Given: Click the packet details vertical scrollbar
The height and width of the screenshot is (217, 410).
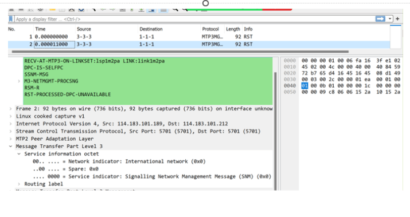Looking at the screenshot, I should tap(275, 131).
